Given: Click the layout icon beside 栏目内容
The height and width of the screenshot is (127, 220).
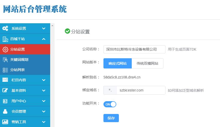Looking at the screenshot, I should (5, 80).
